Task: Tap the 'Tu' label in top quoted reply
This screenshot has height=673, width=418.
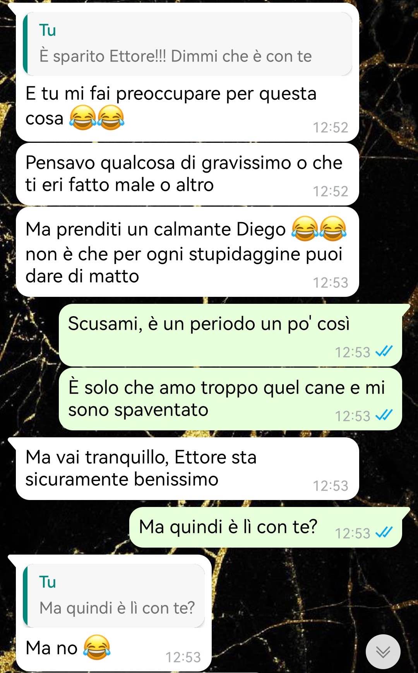Action: point(48,30)
